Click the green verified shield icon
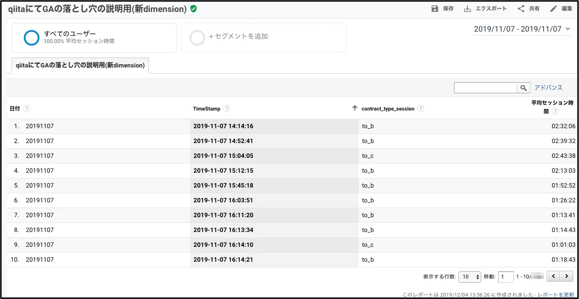The height and width of the screenshot is (299, 579). click(x=193, y=9)
